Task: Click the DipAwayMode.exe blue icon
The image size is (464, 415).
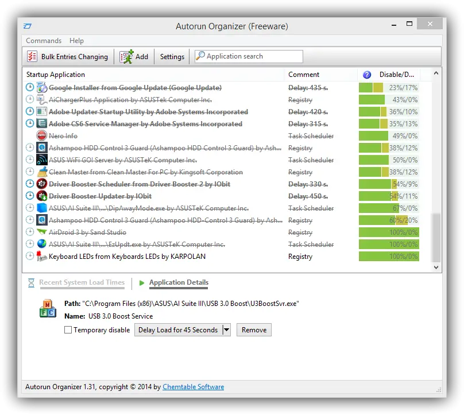Action: coord(42,208)
